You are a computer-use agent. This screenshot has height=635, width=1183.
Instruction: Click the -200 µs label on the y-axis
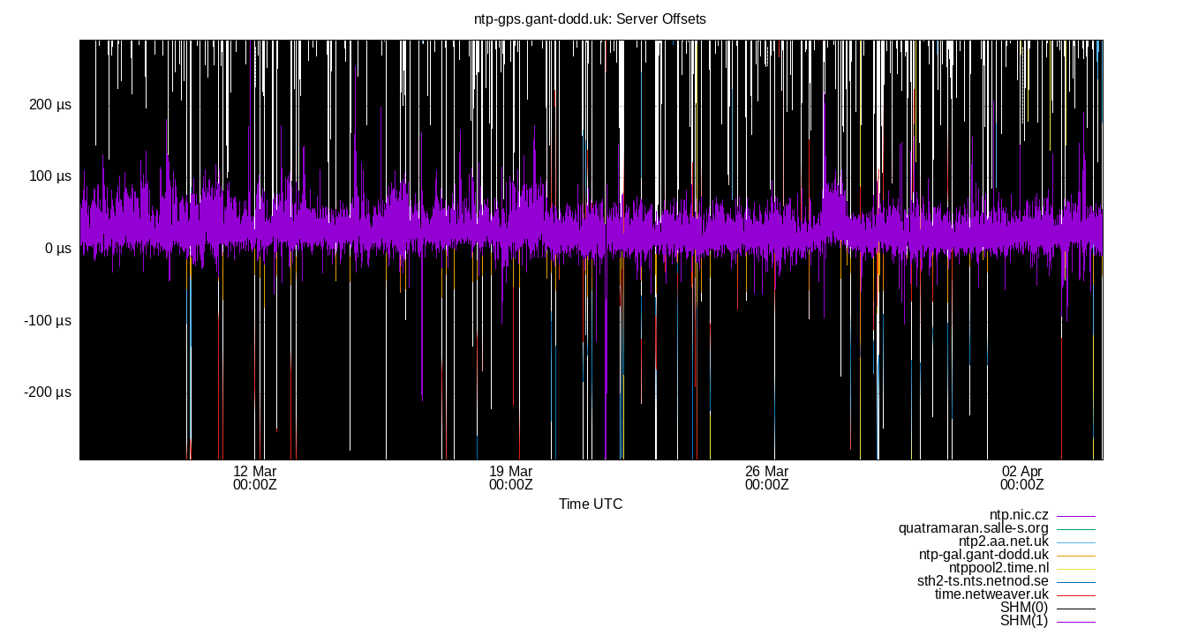point(49,392)
